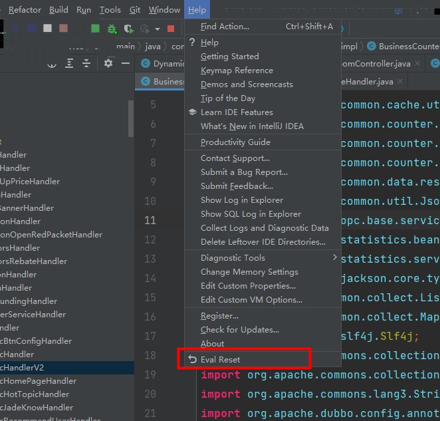440x421 pixels.
Task: Click line number 11 in gutter
Action: [x=150, y=220]
